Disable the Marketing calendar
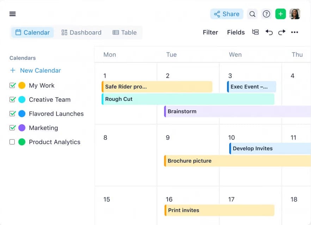This screenshot has height=225, width=311. click(12, 128)
